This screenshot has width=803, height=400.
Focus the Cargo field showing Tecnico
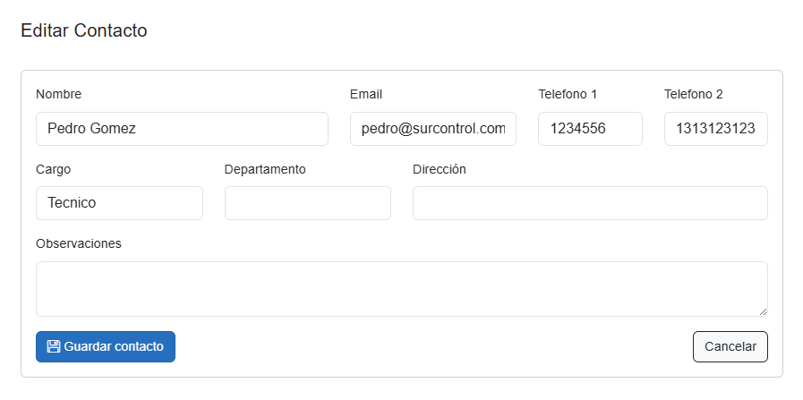[x=119, y=203]
